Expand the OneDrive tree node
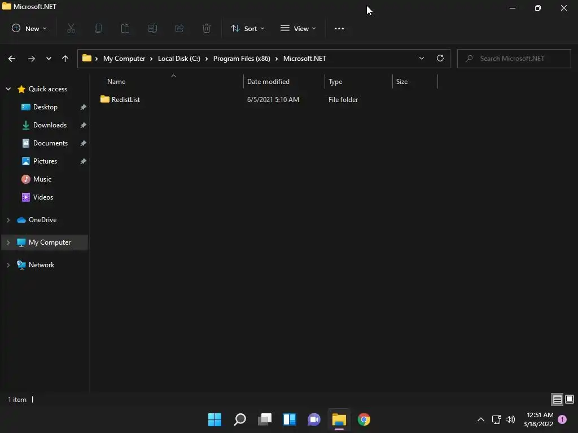The image size is (578, 433). pos(8,220)
